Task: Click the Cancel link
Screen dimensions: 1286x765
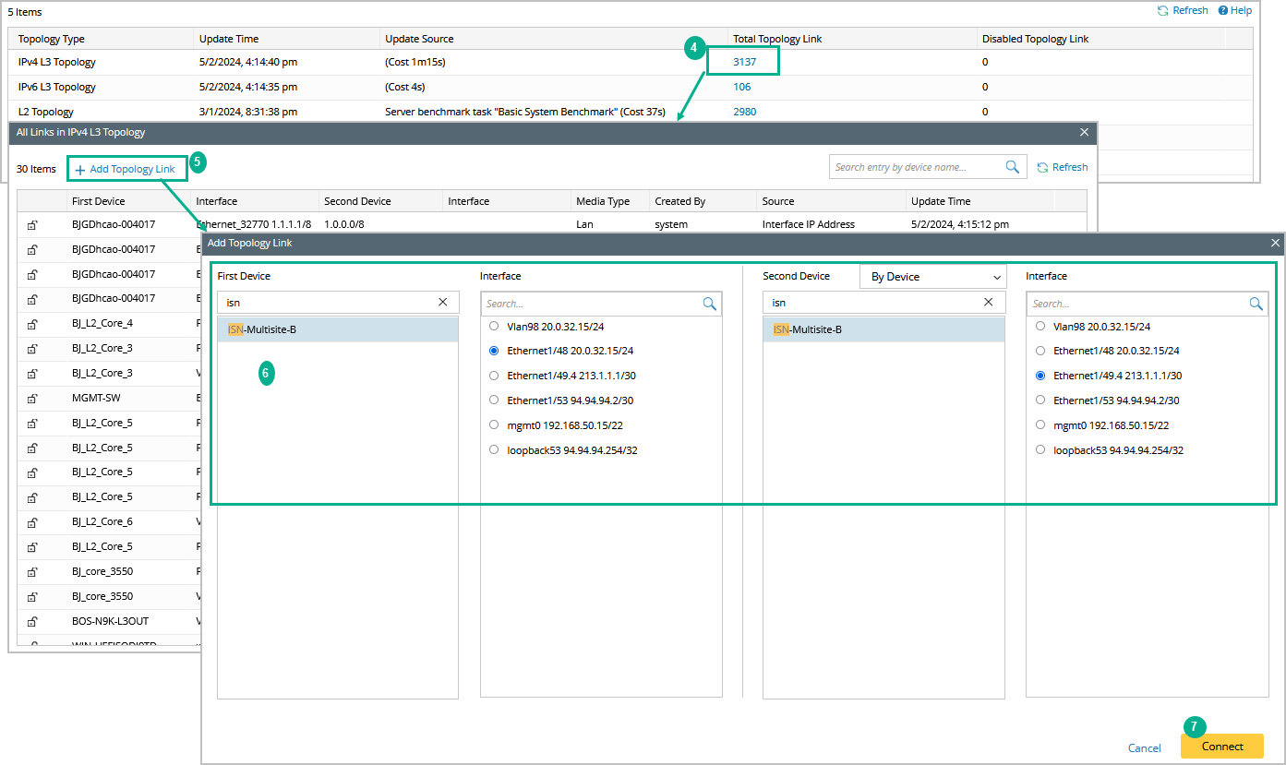Action: (1144, 747)
